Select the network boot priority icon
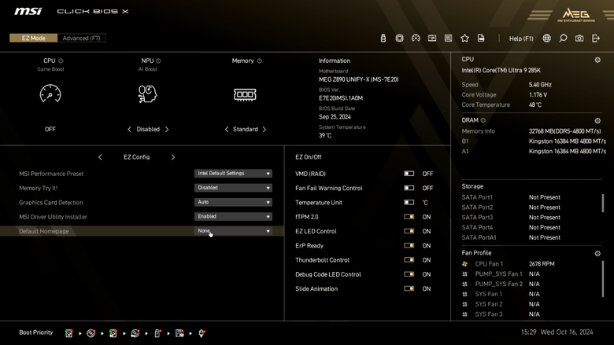This screenshot has height=345, width=614. (202, 333)
